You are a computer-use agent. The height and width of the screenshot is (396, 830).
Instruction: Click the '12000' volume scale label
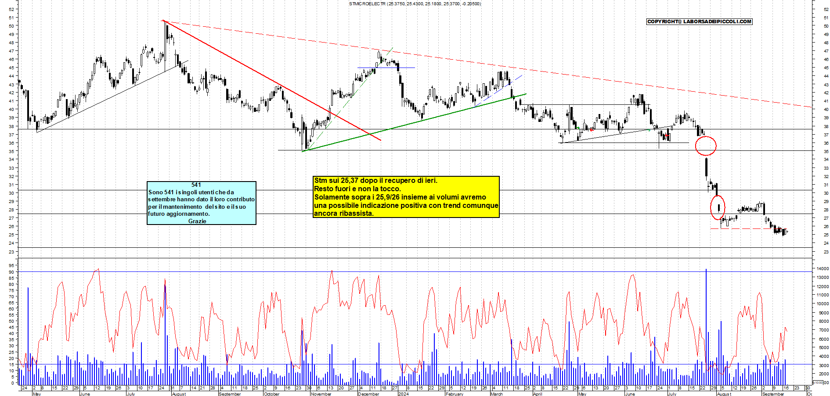(x=822, y=286)
